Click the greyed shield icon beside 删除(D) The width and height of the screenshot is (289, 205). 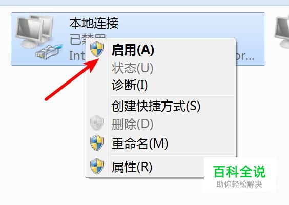pos(97,124)
